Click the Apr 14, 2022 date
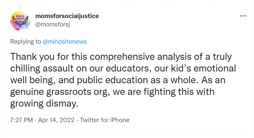254x138 pixels. pyautogui.click(x=56, y=120)
